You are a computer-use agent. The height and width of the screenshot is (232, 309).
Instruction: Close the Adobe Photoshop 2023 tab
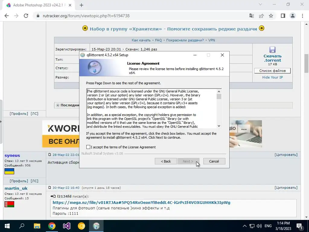click(70, 5)
